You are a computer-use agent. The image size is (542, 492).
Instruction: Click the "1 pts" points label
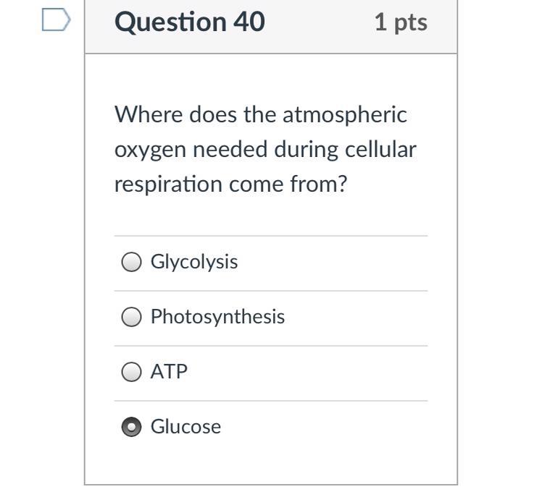401,22
